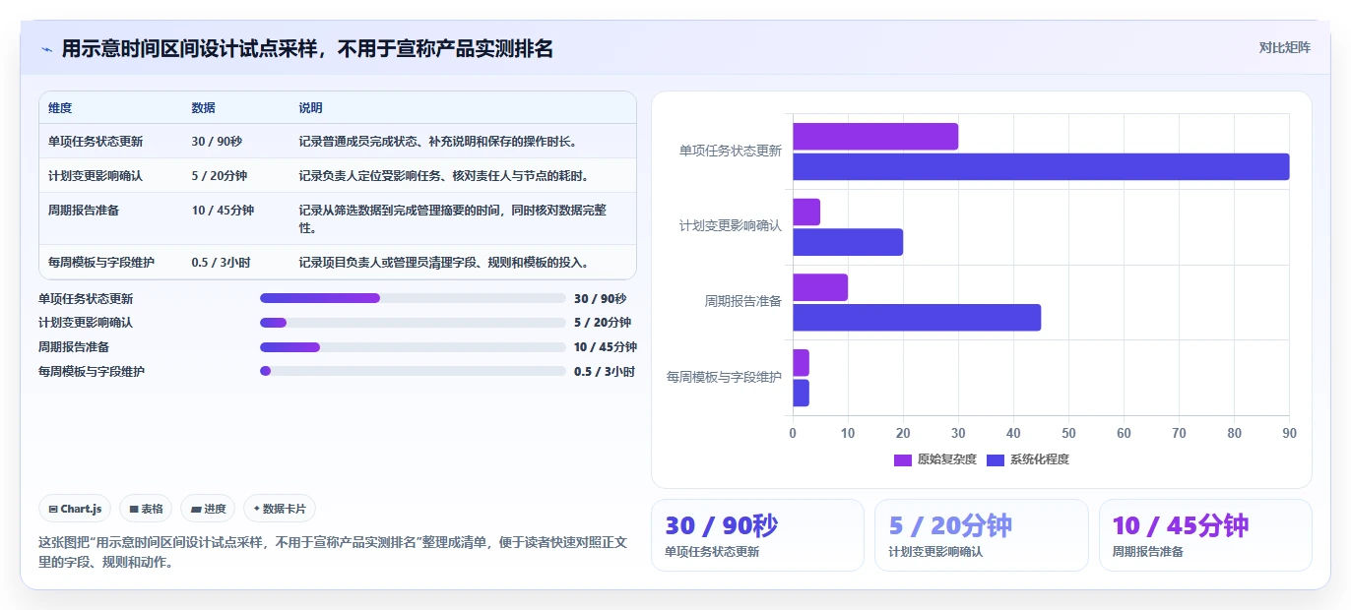
Task: Click the 维度 column header
Action: (x=60, y=108)
